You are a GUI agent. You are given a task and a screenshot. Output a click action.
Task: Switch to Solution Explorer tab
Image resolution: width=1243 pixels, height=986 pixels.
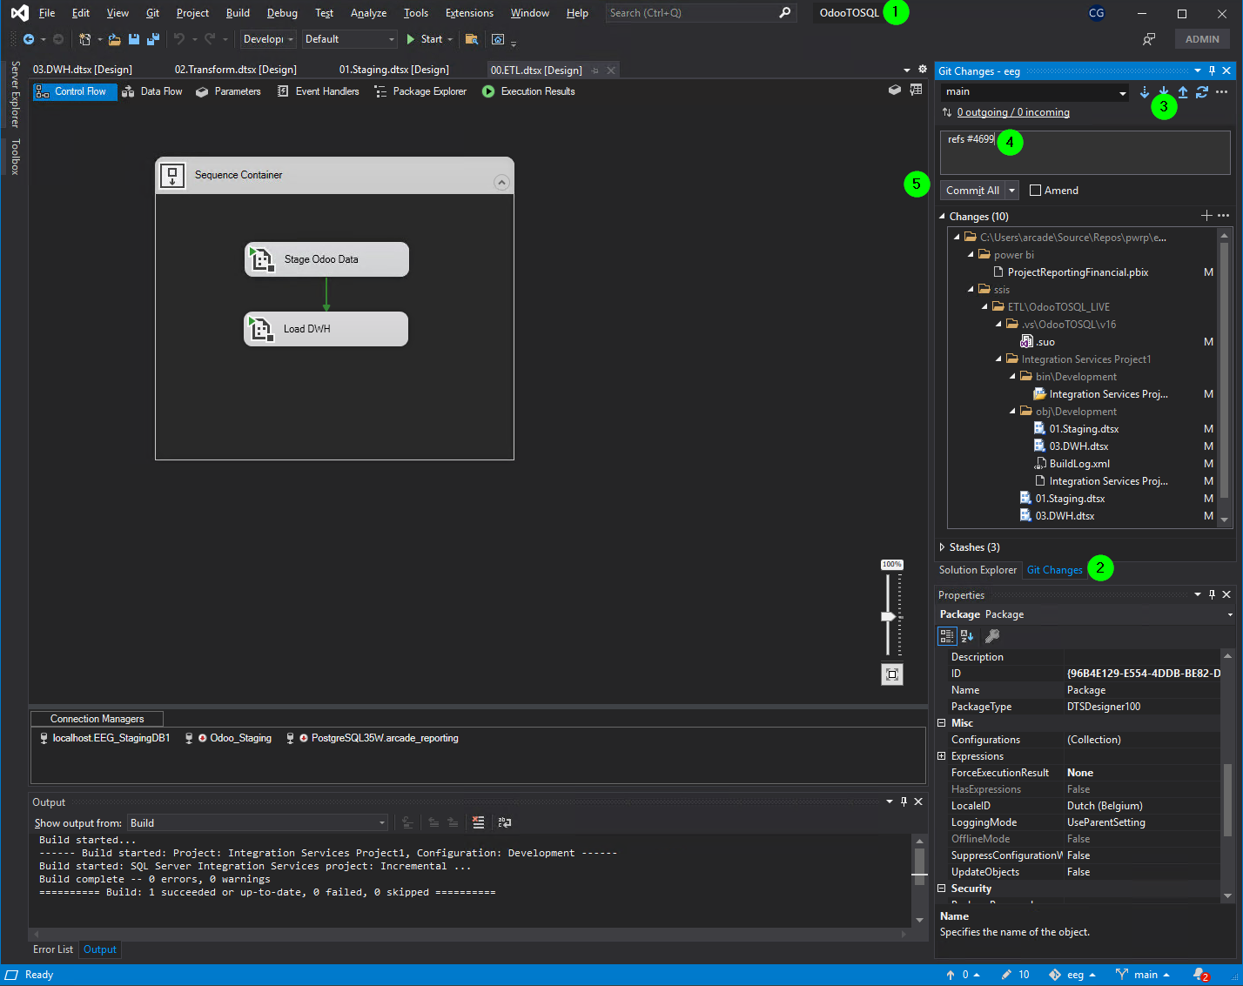(x=978, y=570)
